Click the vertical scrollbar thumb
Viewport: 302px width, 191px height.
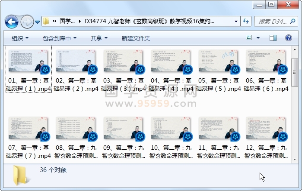coord(295,72)
